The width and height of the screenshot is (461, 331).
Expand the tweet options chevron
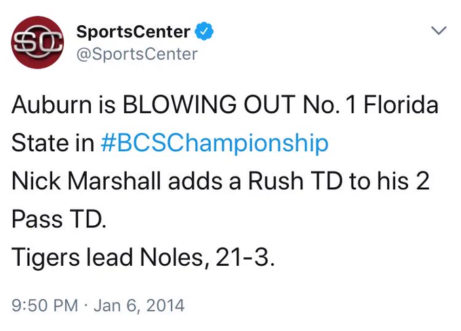(439, 31)
